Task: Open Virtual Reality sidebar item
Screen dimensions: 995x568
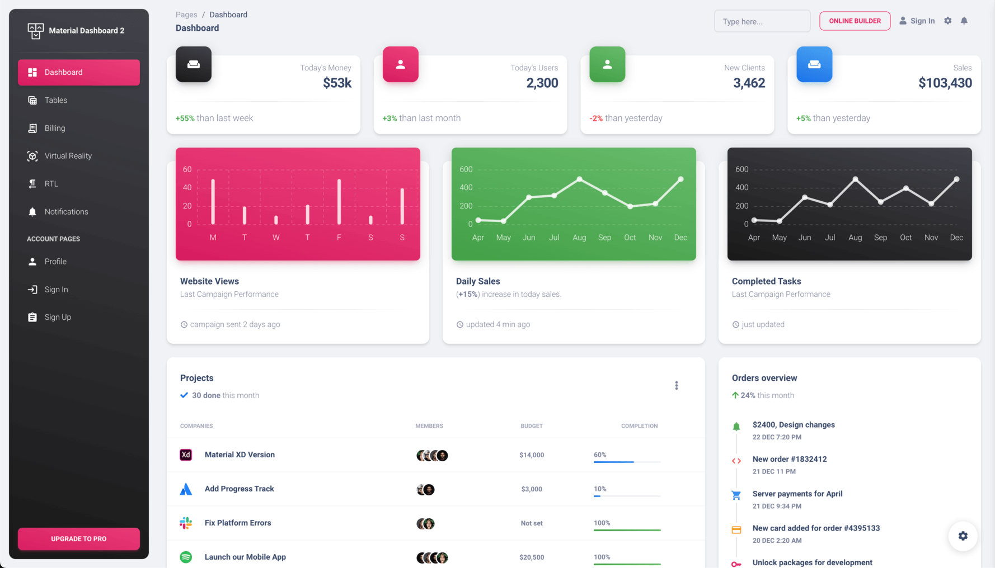Action: 79,156
